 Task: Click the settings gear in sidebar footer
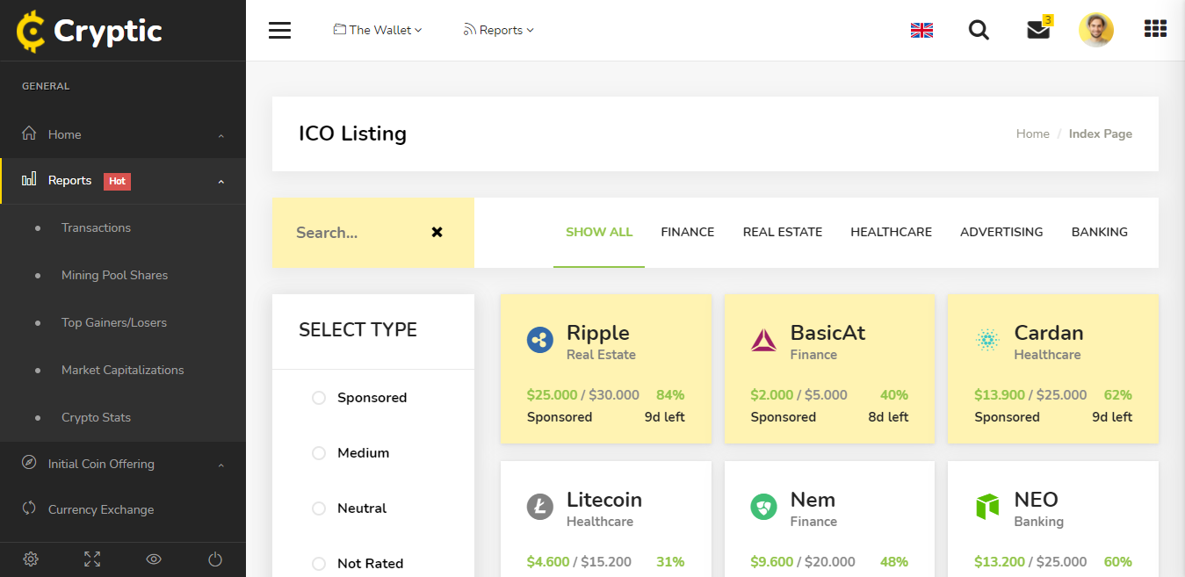click(x=31, y=559)
